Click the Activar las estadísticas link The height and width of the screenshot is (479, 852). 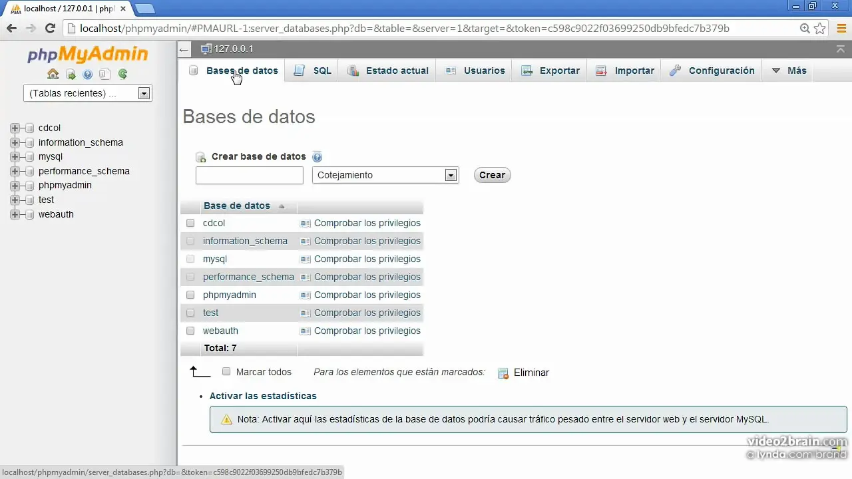pos(263,397)
